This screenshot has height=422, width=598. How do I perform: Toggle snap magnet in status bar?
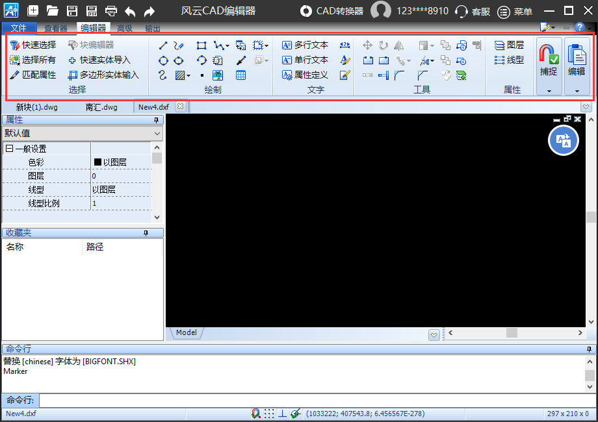point(256,414)
